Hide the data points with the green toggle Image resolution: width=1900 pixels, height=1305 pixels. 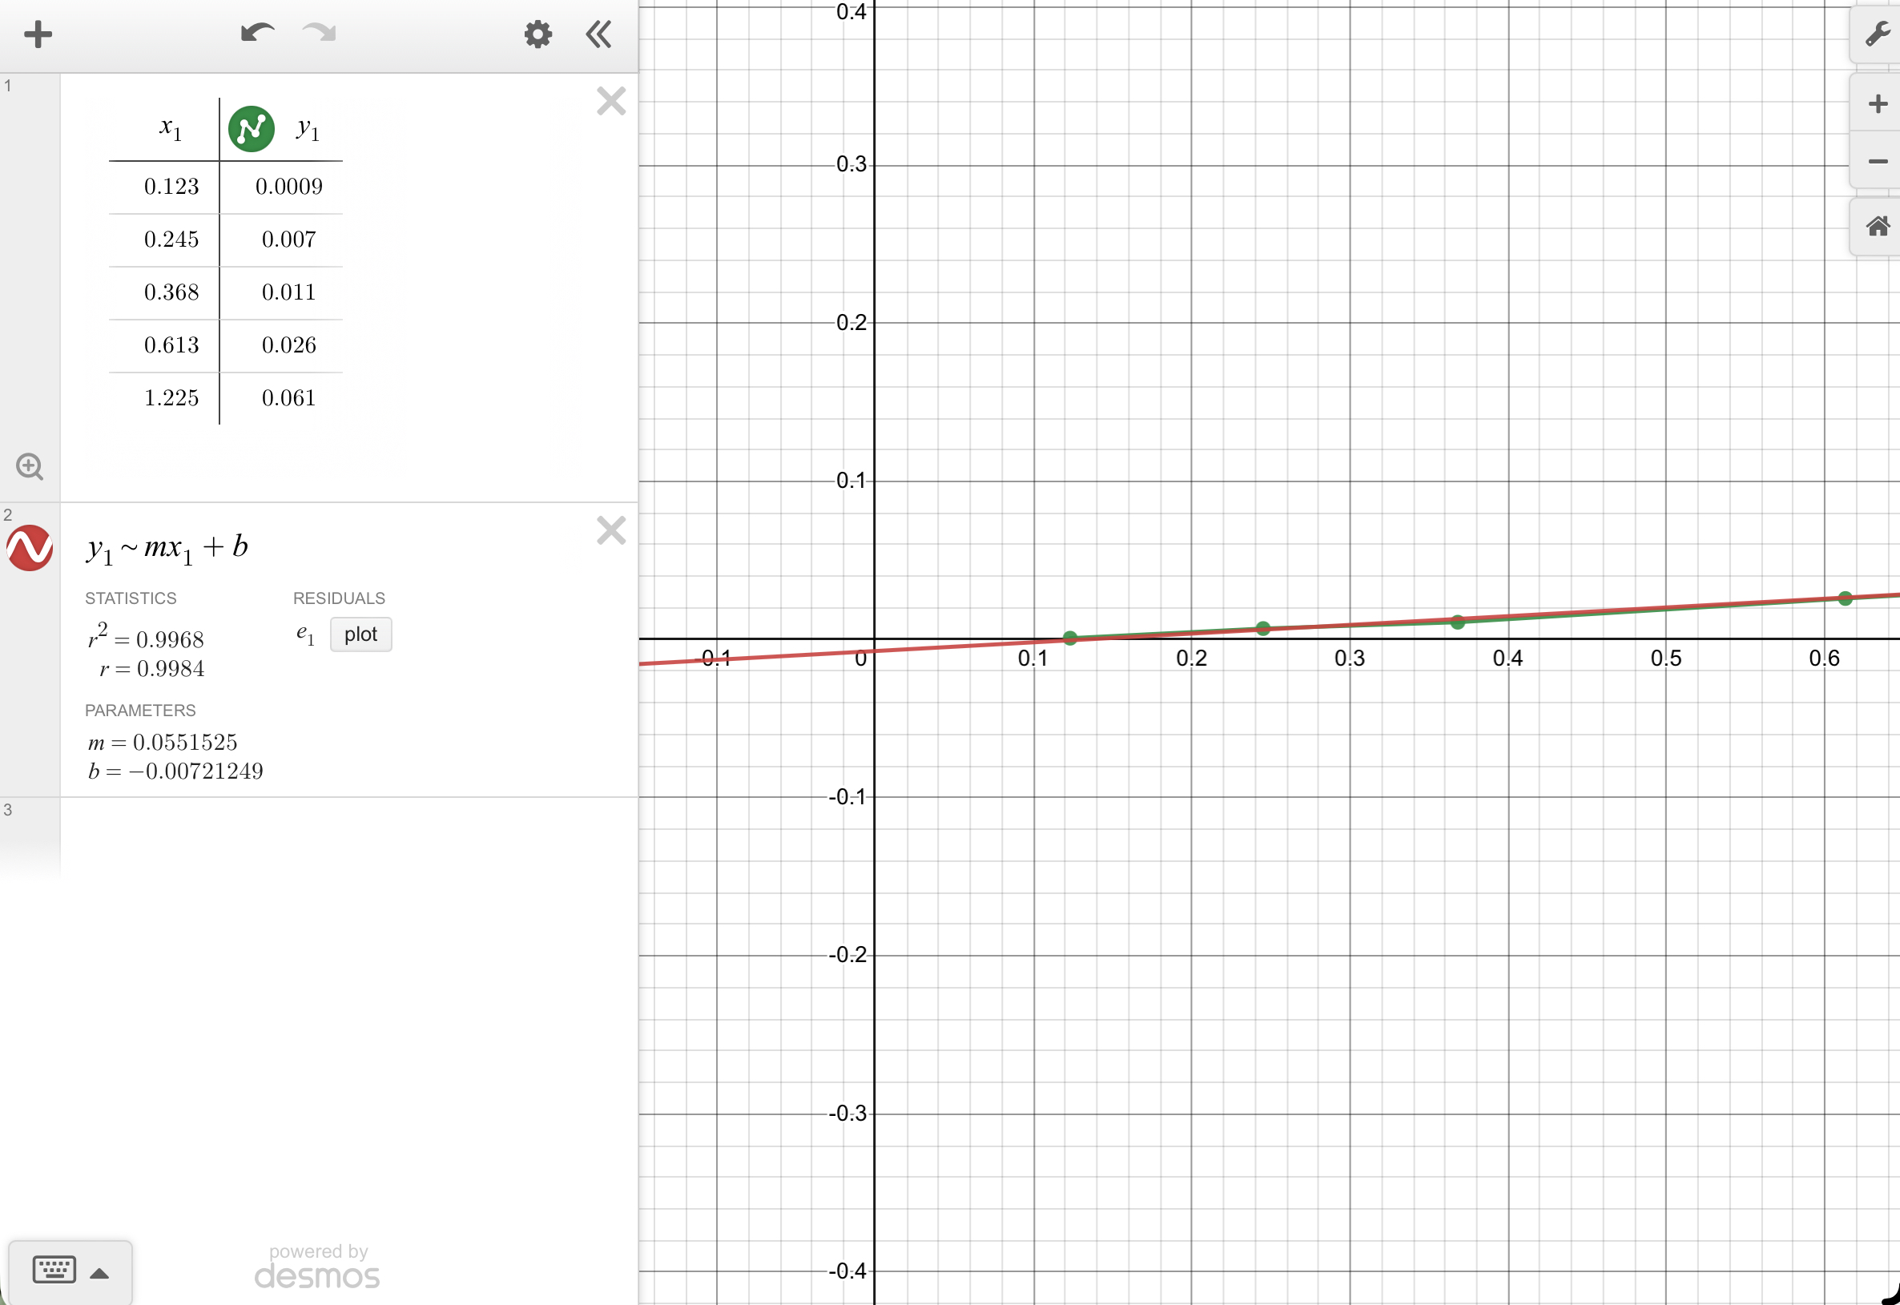(x=251, y=127)
